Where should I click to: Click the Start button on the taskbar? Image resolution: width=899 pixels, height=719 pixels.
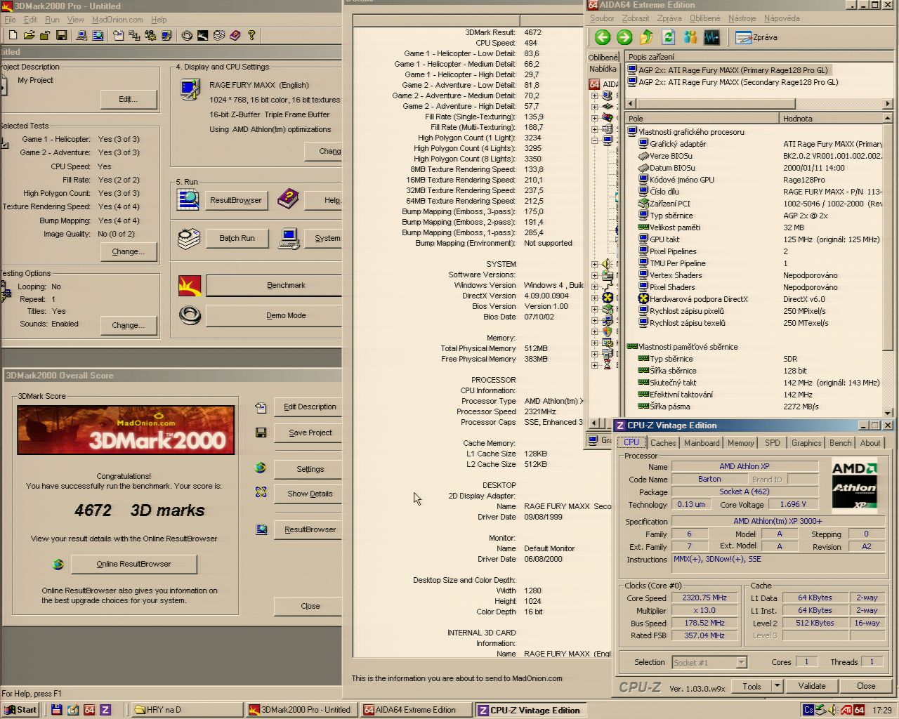coord(20,710)
